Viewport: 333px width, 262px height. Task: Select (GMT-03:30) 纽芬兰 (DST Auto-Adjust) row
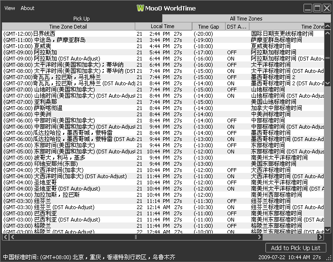coord(163,207)
